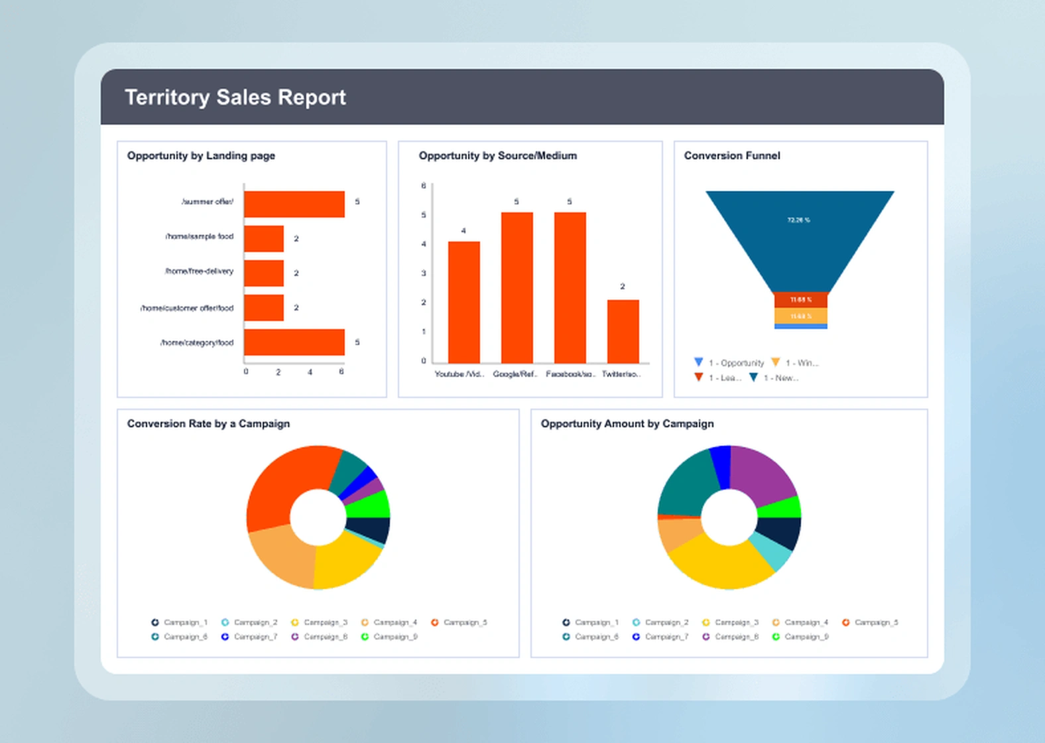This screenshot has width=1045, height=743.
Task: Select Campaign_6 legend marker in Conversion Rate chart
Action: (x=155, y=637)
